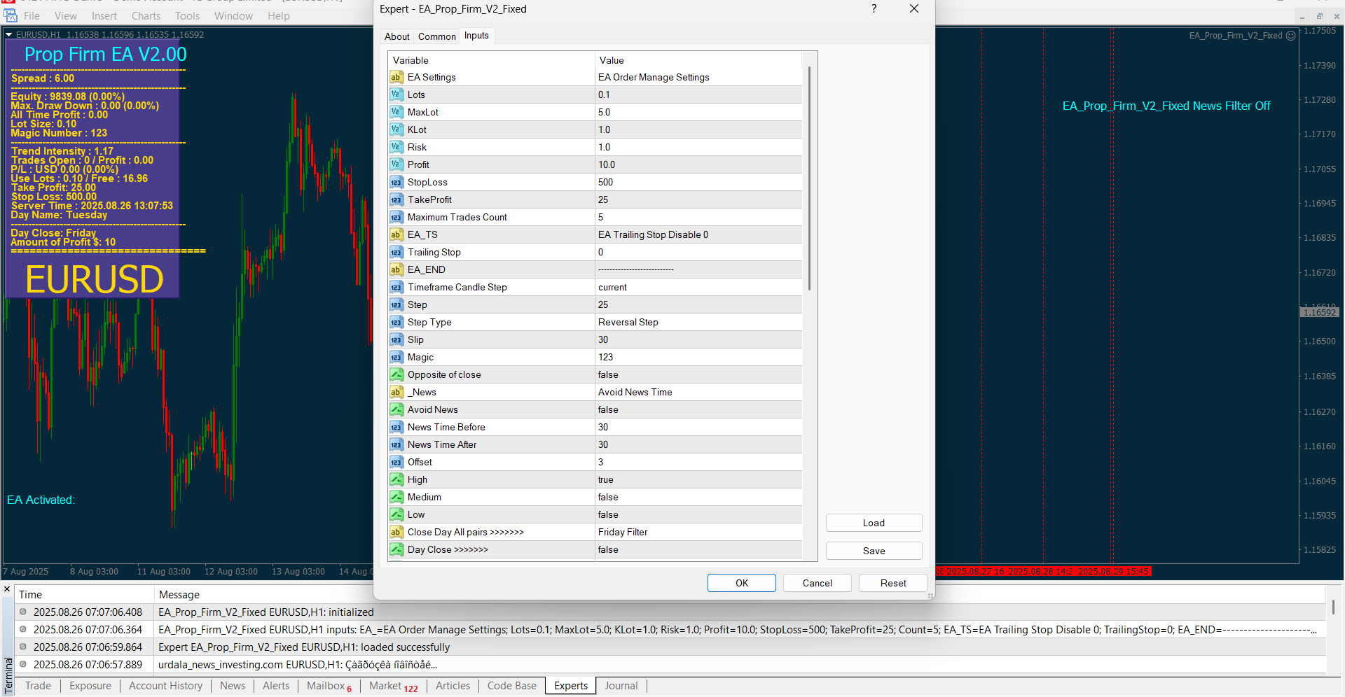Edit the TakeProfit value field

coord(697,199)
